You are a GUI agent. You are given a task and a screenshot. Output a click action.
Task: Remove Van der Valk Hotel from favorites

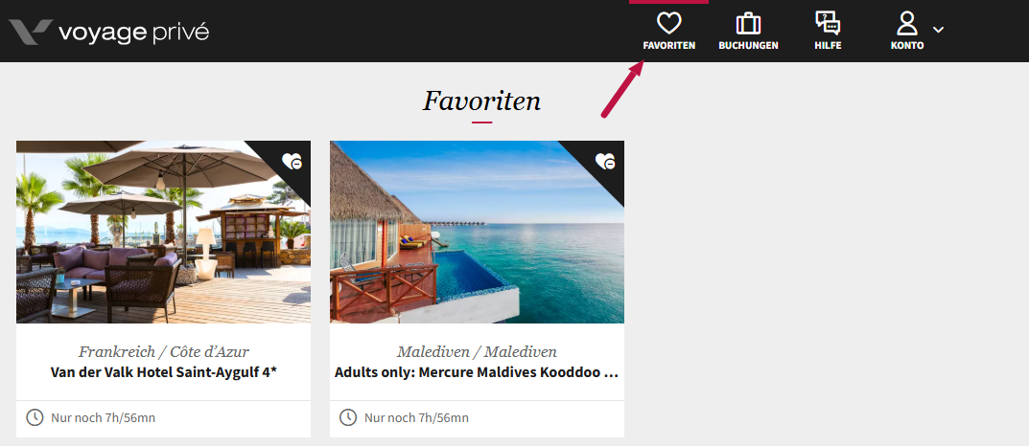pos(292,161)
